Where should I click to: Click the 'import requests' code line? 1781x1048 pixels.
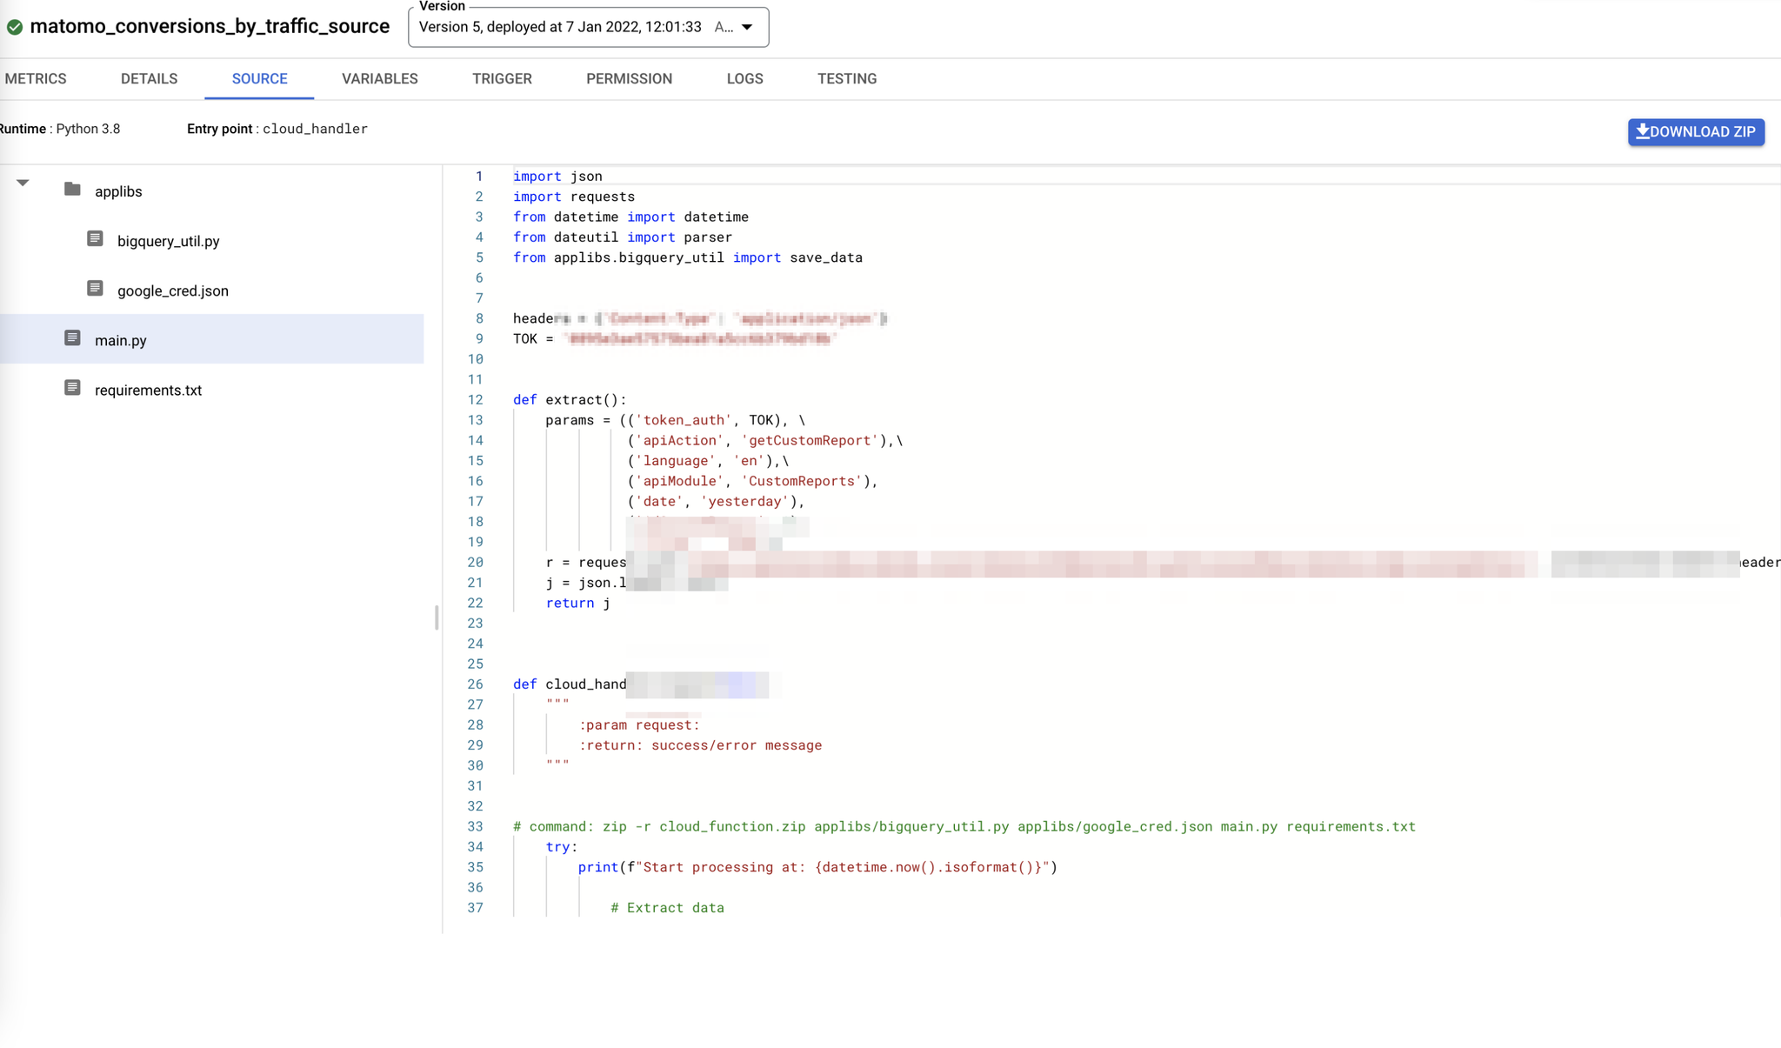click(574, 197)
